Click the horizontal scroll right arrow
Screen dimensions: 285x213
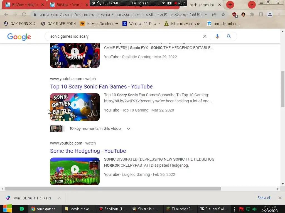coord(278,189)
